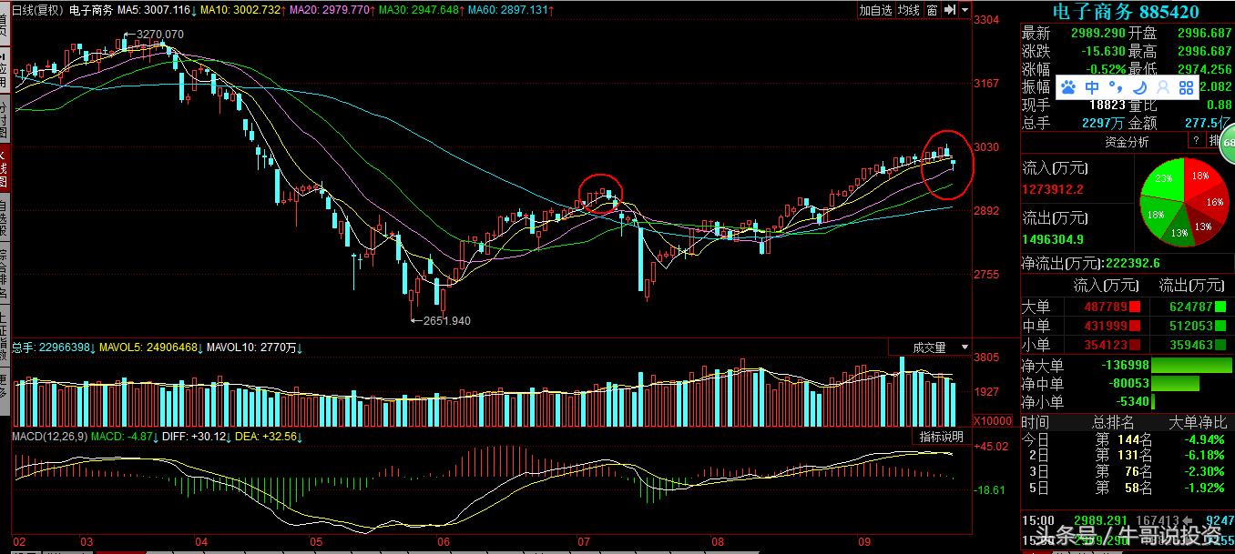This screenshot has height=554, width=1235.
Task: Click the 大单净比 column header
Action: [x=1198, y=423]
